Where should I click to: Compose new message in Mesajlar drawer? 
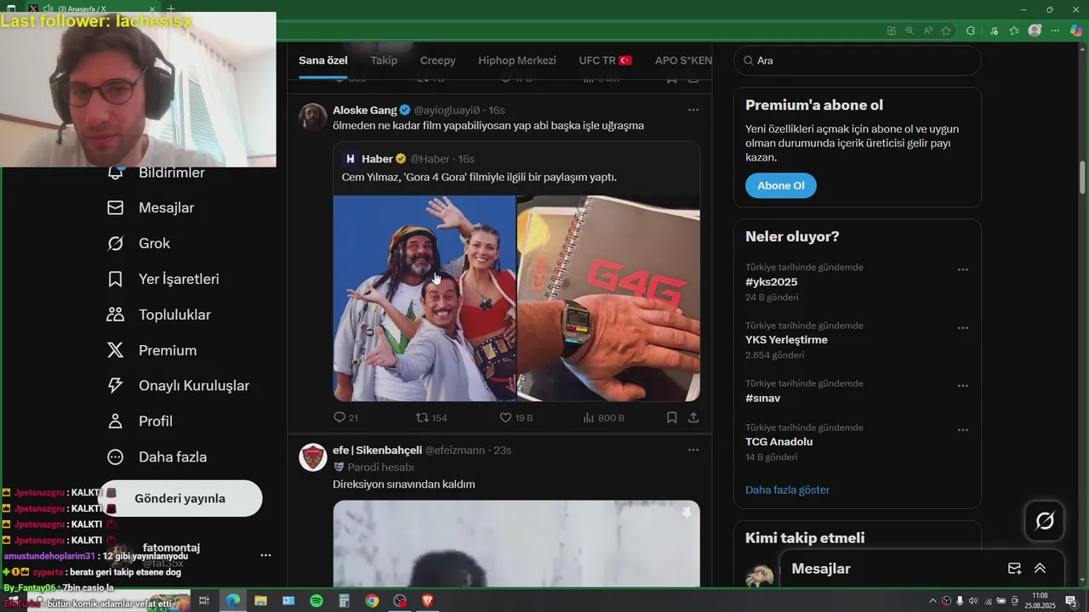(x=1014, y=569)
